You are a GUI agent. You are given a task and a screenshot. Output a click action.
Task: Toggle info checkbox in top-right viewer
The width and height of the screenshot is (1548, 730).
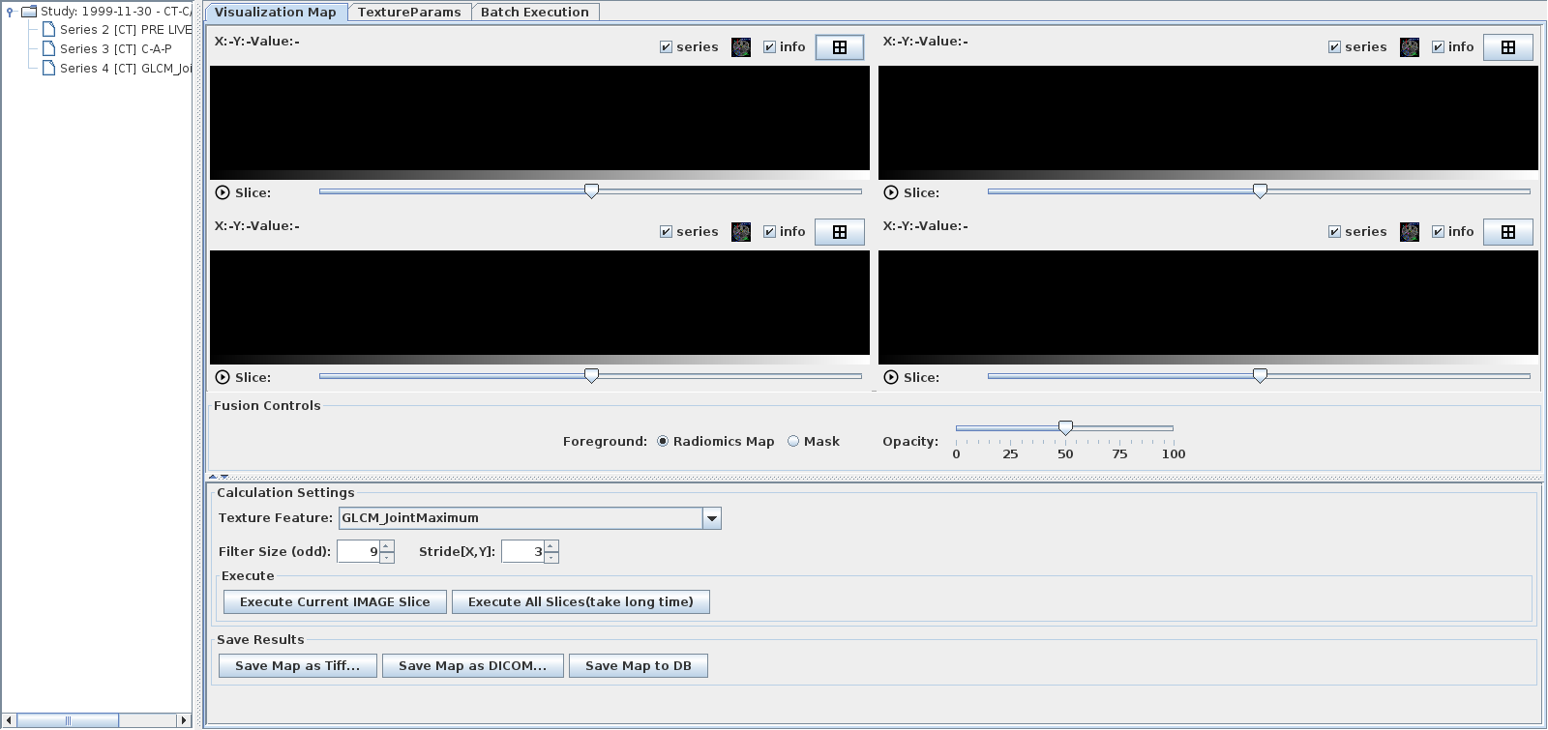click(x=1438, y=47)
